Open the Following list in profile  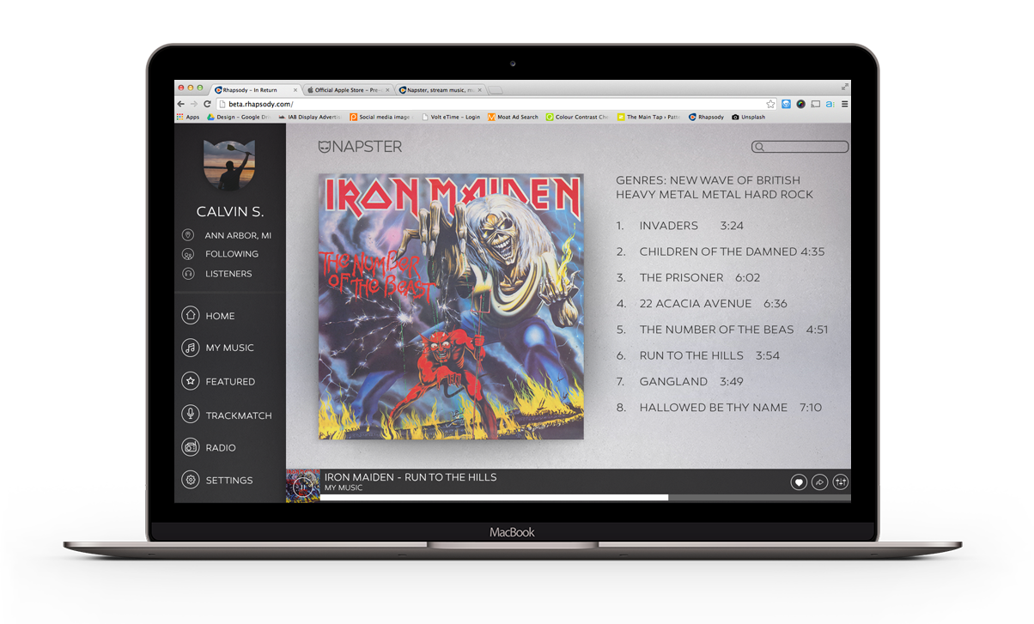tap(231, 254)
